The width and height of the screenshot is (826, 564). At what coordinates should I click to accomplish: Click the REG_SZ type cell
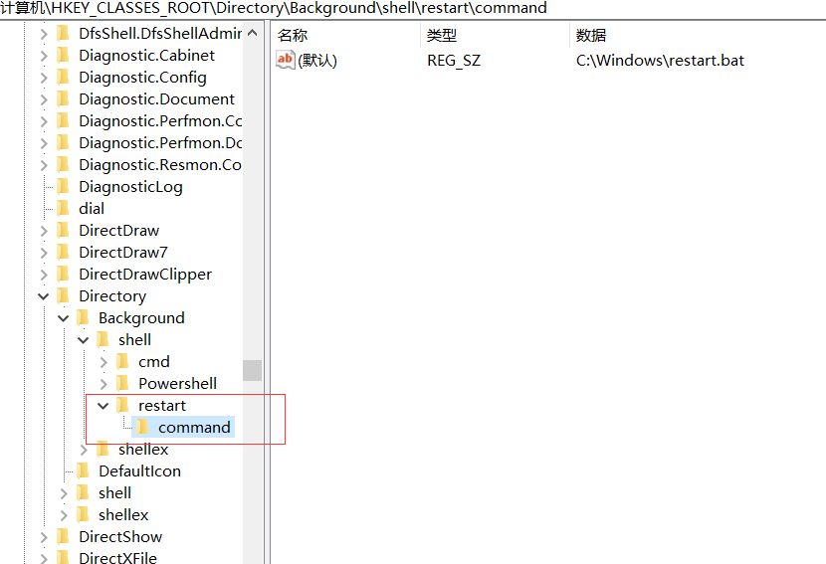pos(454,61)
